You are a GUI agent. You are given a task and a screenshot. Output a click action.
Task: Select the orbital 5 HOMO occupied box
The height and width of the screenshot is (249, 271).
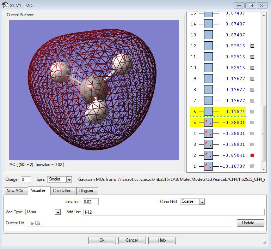[208, 123]
